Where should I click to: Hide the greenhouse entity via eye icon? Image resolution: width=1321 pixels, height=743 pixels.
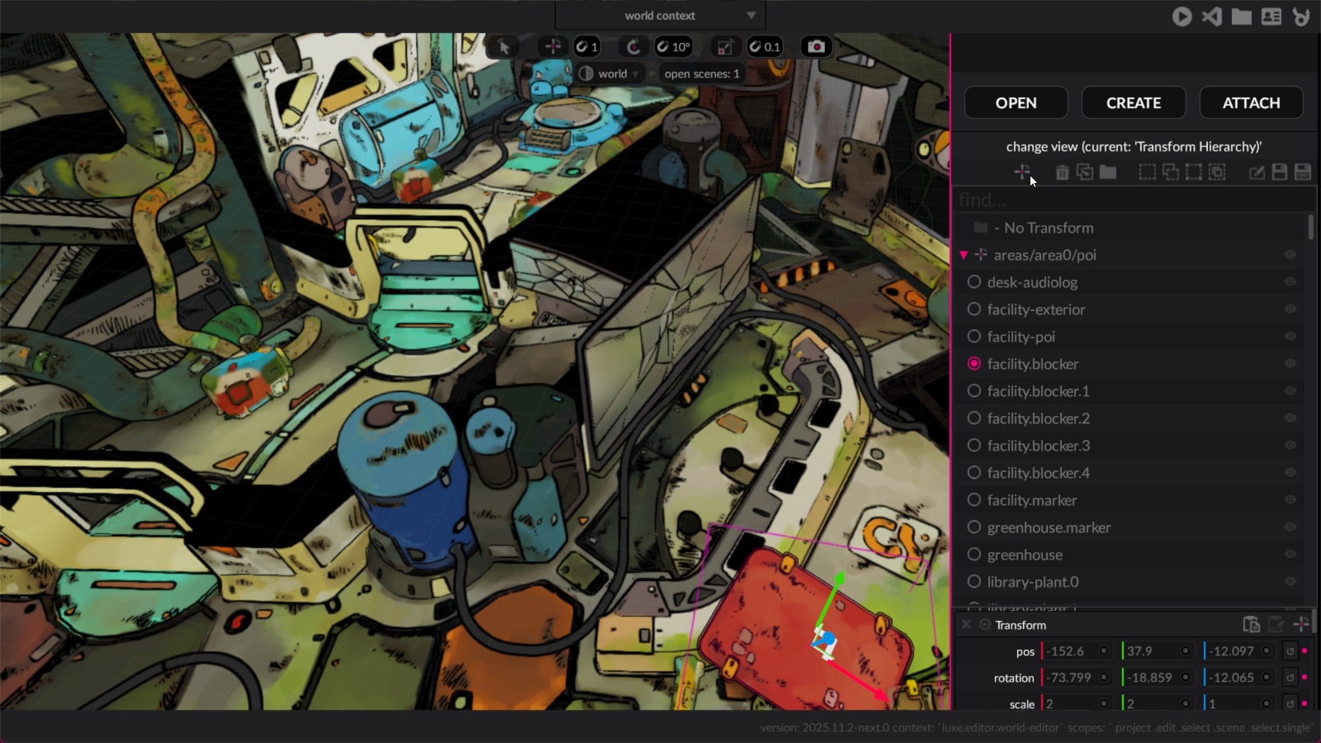point(1289,555)
